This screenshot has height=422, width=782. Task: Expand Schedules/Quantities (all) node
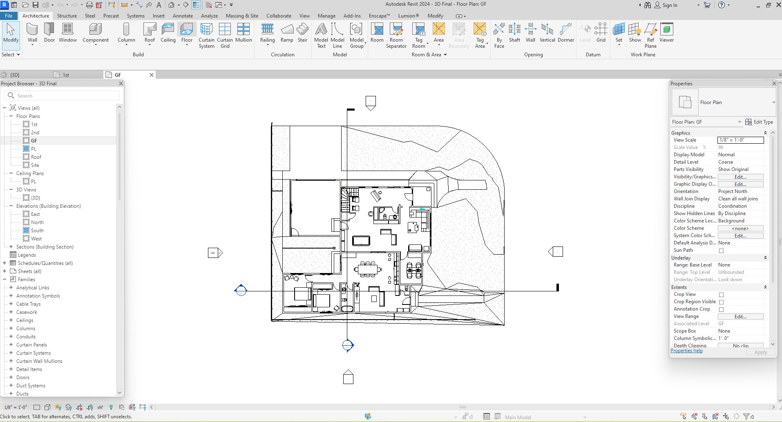(x=4, y=263)
